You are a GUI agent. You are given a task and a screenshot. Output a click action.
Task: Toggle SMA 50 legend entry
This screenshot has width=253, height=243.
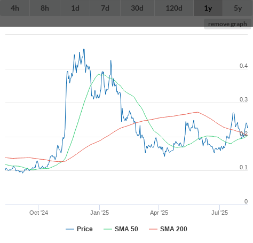point(121,229)
